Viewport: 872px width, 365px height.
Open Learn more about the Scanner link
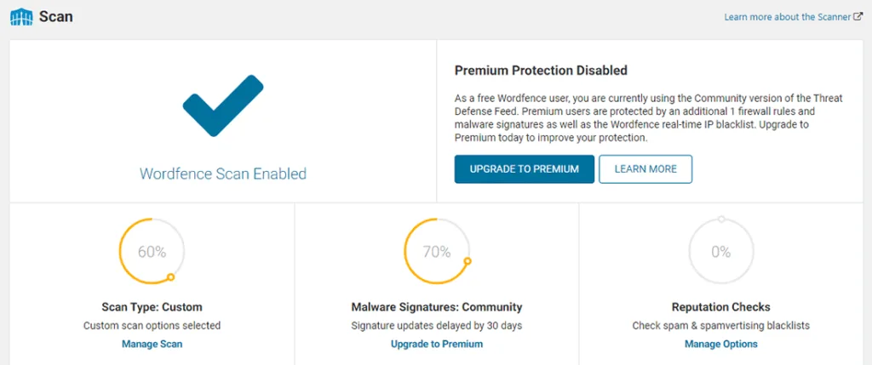click(788, 16)
